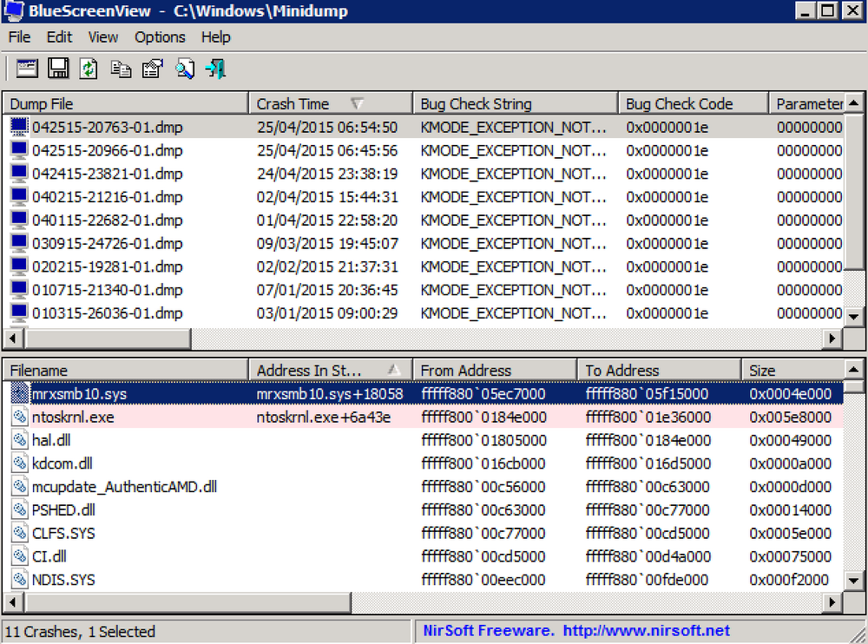This screenshot has height=644, width=868.
Task: Click the lower pane vertical scroll down arrow
Action: coord(854,581)
